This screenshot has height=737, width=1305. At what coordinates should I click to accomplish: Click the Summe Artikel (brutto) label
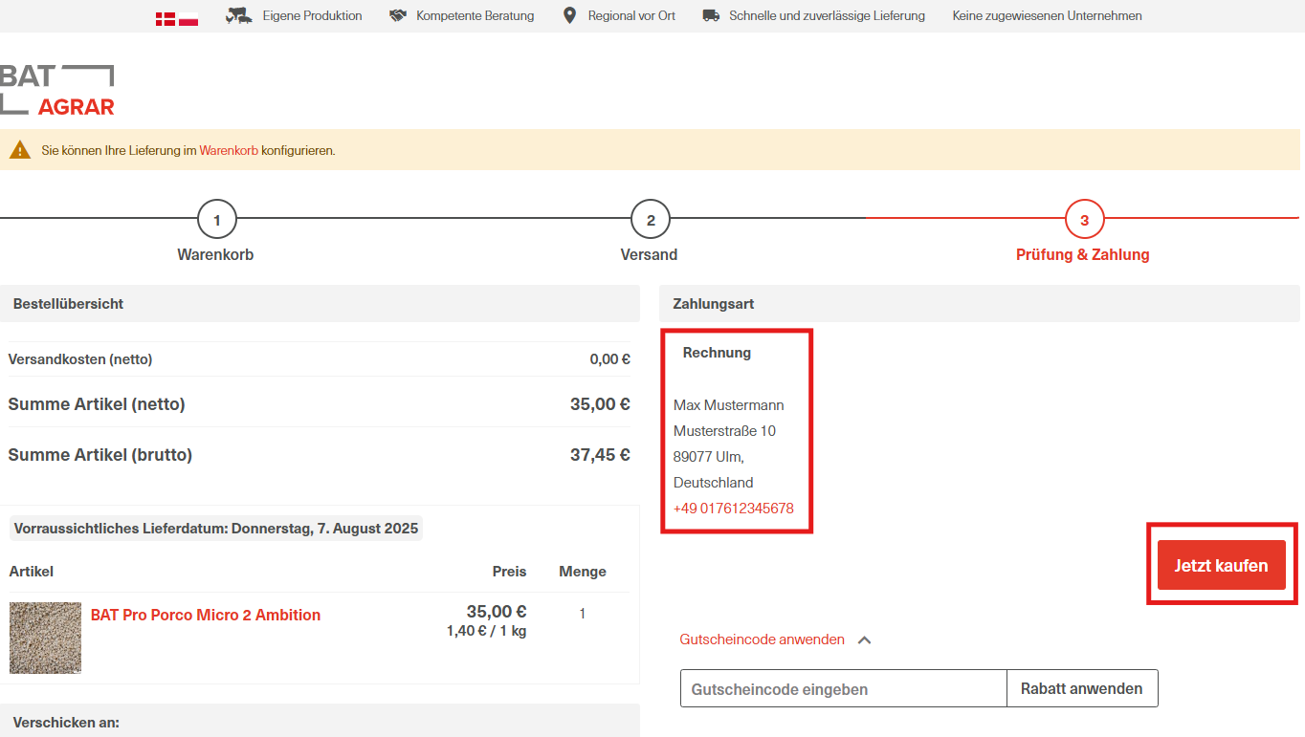click(100, 455)
